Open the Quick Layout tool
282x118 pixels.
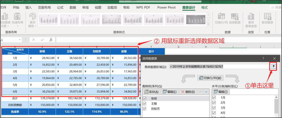[x=18, y=19]
